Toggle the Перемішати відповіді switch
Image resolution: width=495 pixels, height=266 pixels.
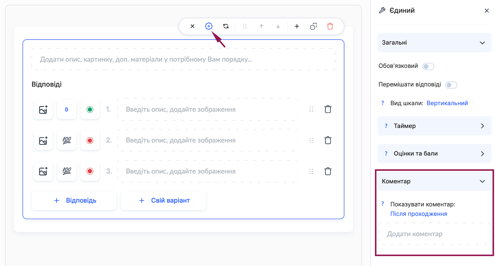pos(451,85)
